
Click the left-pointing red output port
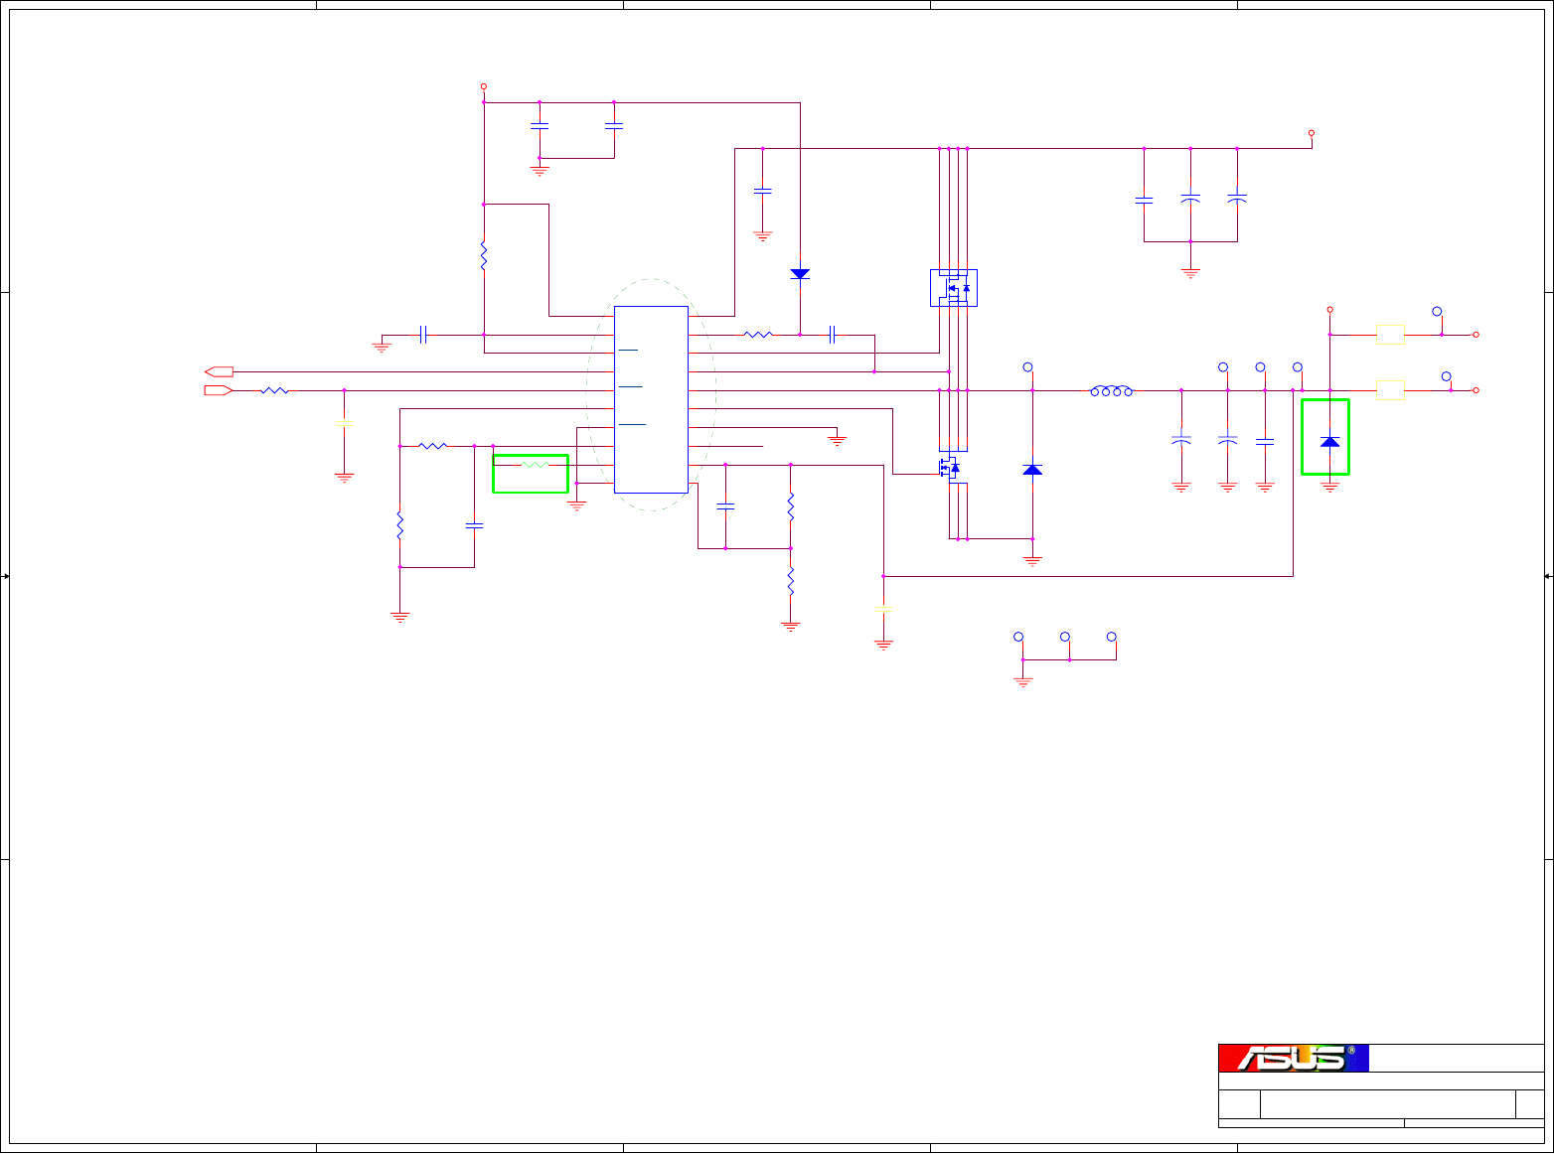tap(219, 371)
